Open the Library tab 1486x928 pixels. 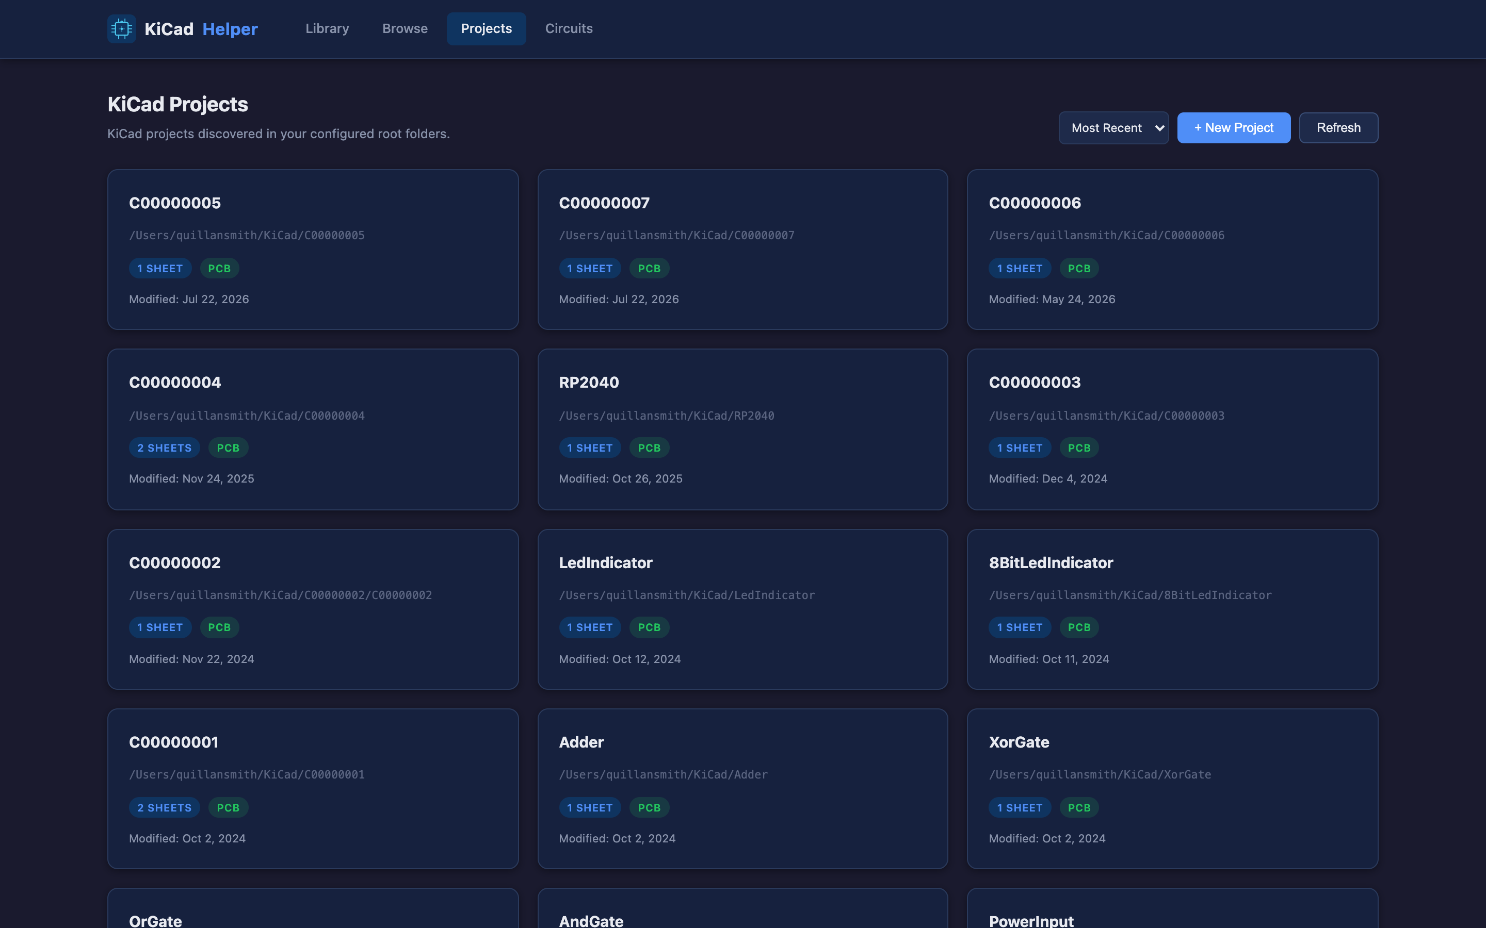tap(327, 29)
